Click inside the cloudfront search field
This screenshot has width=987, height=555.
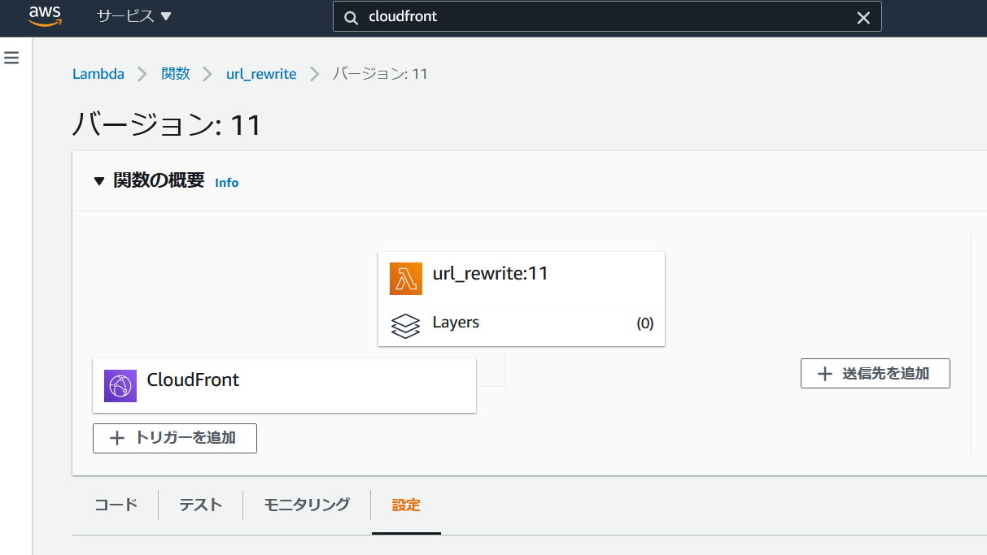pyautogui.click(x=570, y=16)
